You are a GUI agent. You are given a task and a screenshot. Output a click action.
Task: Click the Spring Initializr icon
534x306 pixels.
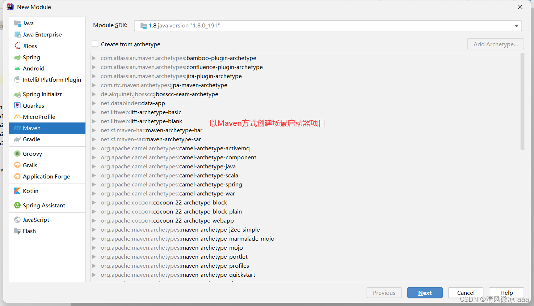[17, 94]
